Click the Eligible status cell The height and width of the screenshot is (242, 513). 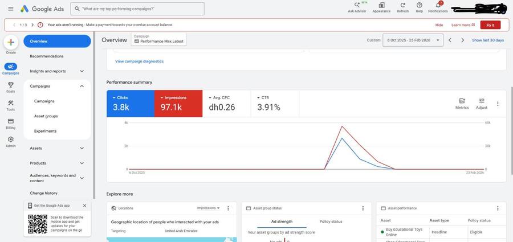coord(477,232)
